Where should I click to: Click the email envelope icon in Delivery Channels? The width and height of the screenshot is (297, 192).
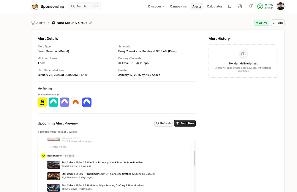click(120, 63)
